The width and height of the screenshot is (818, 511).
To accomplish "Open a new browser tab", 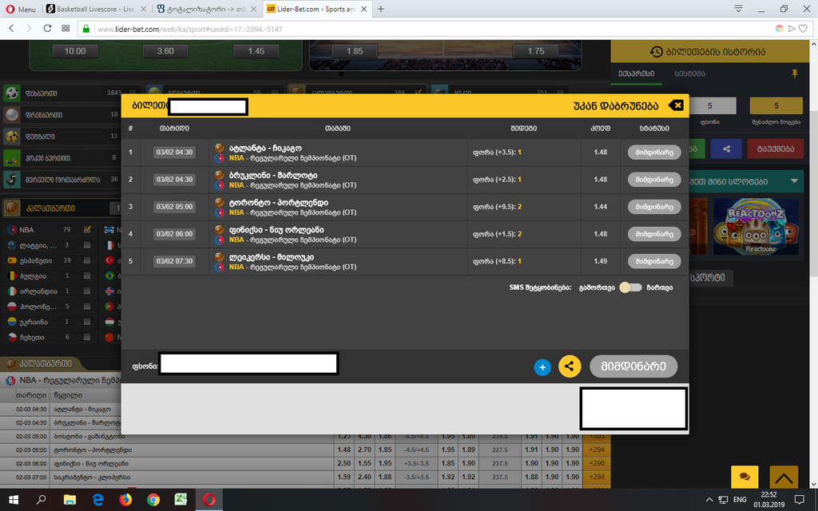I will tap(381, 9).
